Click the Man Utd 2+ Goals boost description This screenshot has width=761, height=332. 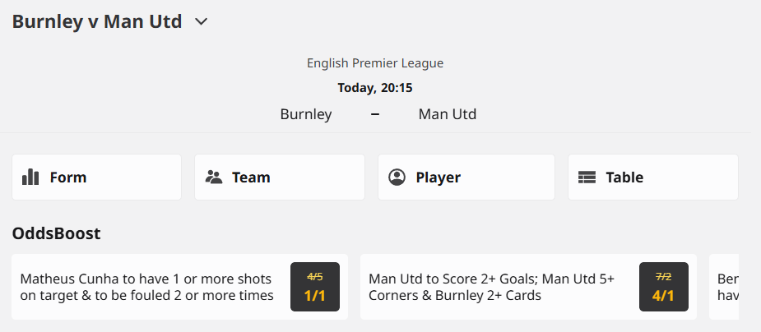pyautogui.click(x=494, y=287)
